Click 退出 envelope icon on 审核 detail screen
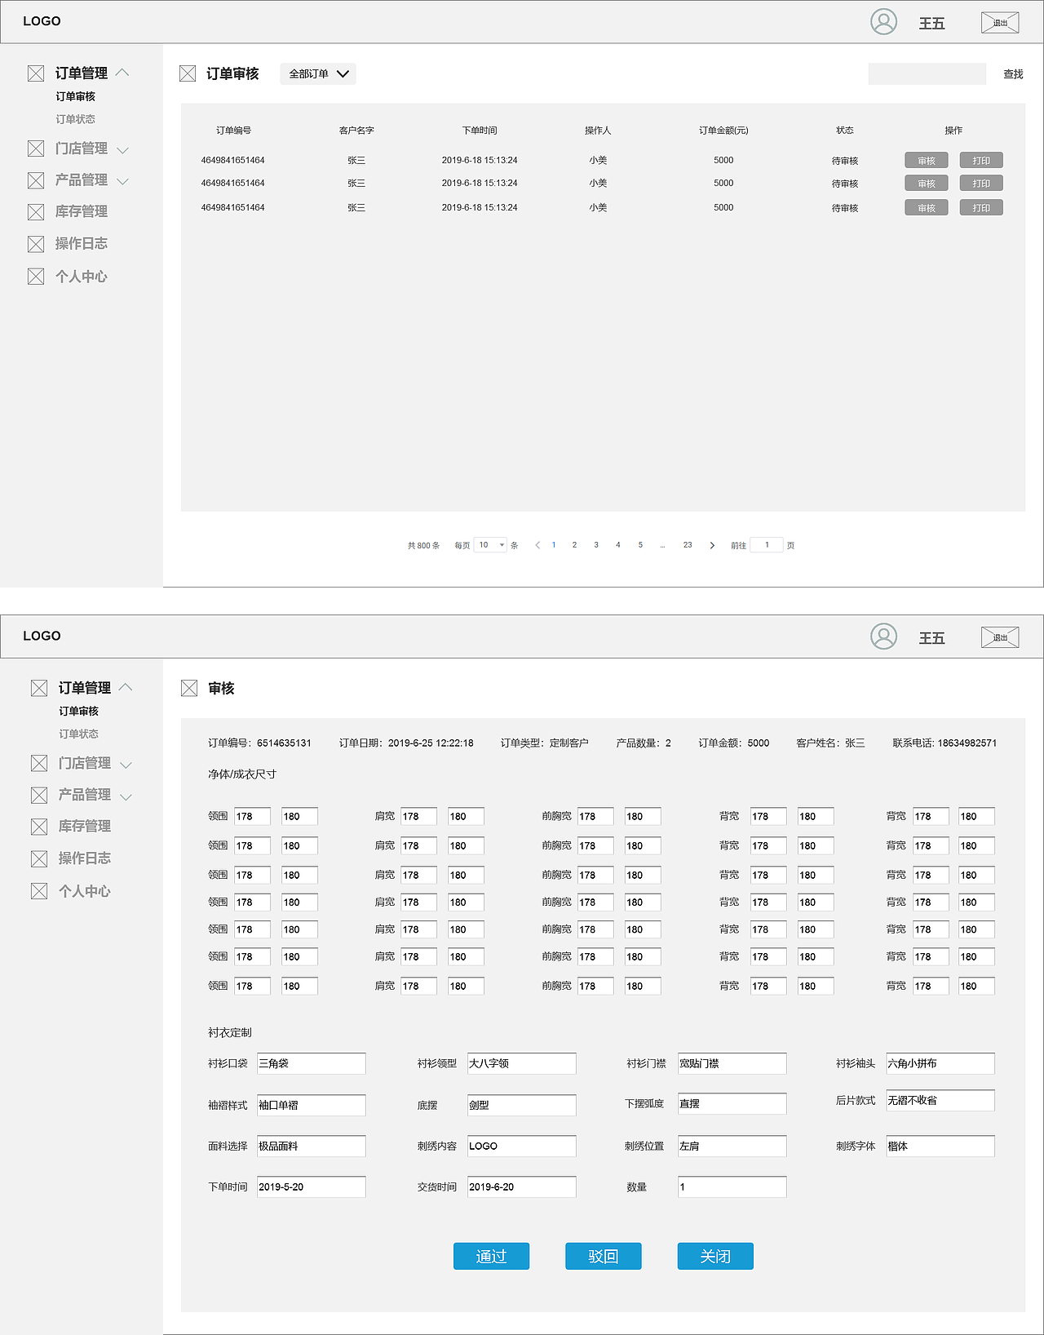Image resolution: width=1044 pixels, height=1335 pixels. pos(1000,637)
